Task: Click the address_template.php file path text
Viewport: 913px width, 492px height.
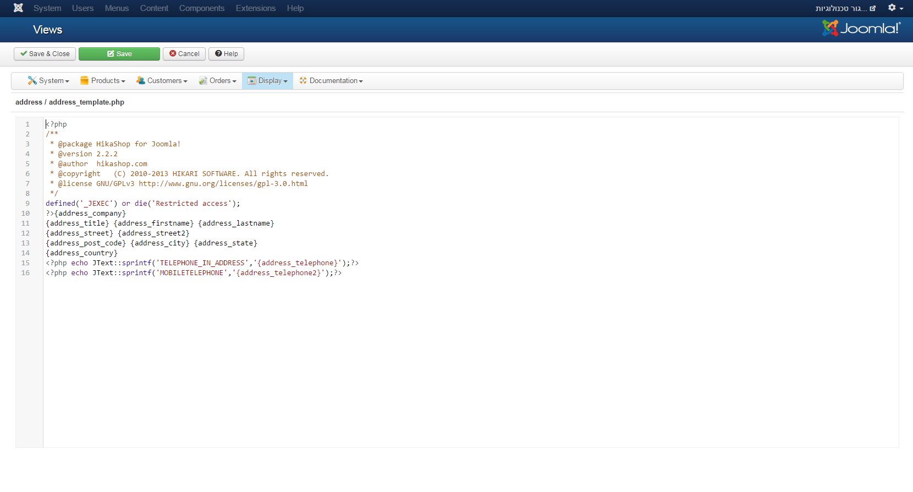Action: point(86,102)
